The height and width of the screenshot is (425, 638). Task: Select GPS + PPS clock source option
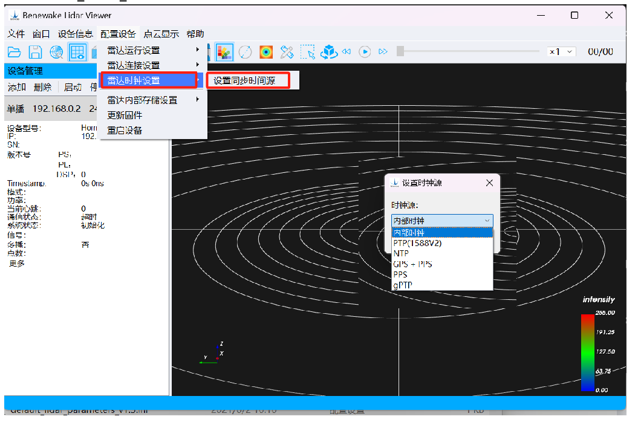[442, 264]
